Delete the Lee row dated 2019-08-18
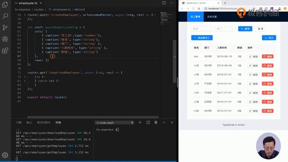Screen dimensions: 288x162 (268, 57)
